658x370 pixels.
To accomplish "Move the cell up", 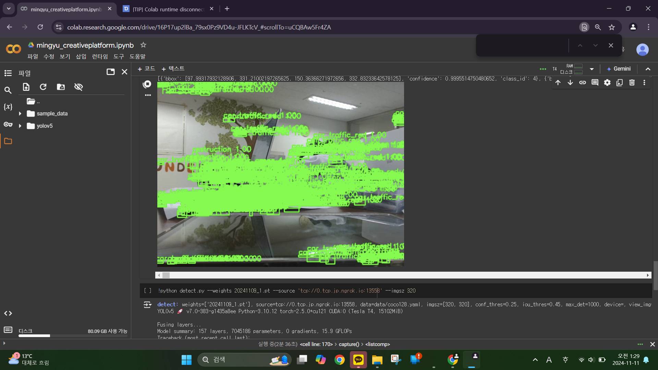I will point(558,83).
